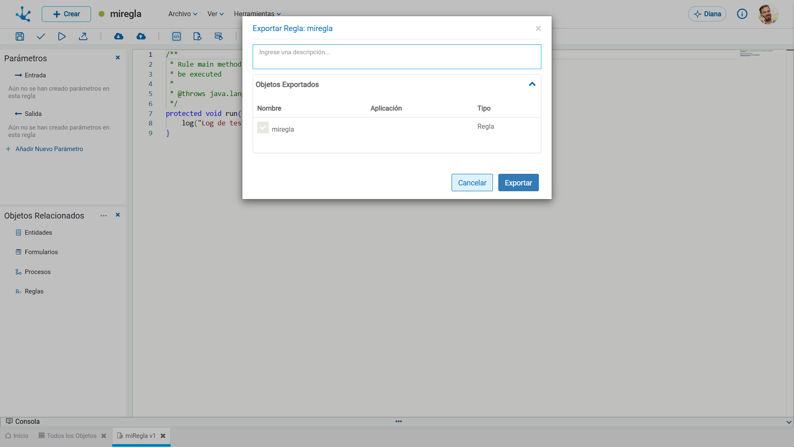Open the Archivo menu dropdown
The height and width of the screenshot is (447, 794).
coord(183,14)
